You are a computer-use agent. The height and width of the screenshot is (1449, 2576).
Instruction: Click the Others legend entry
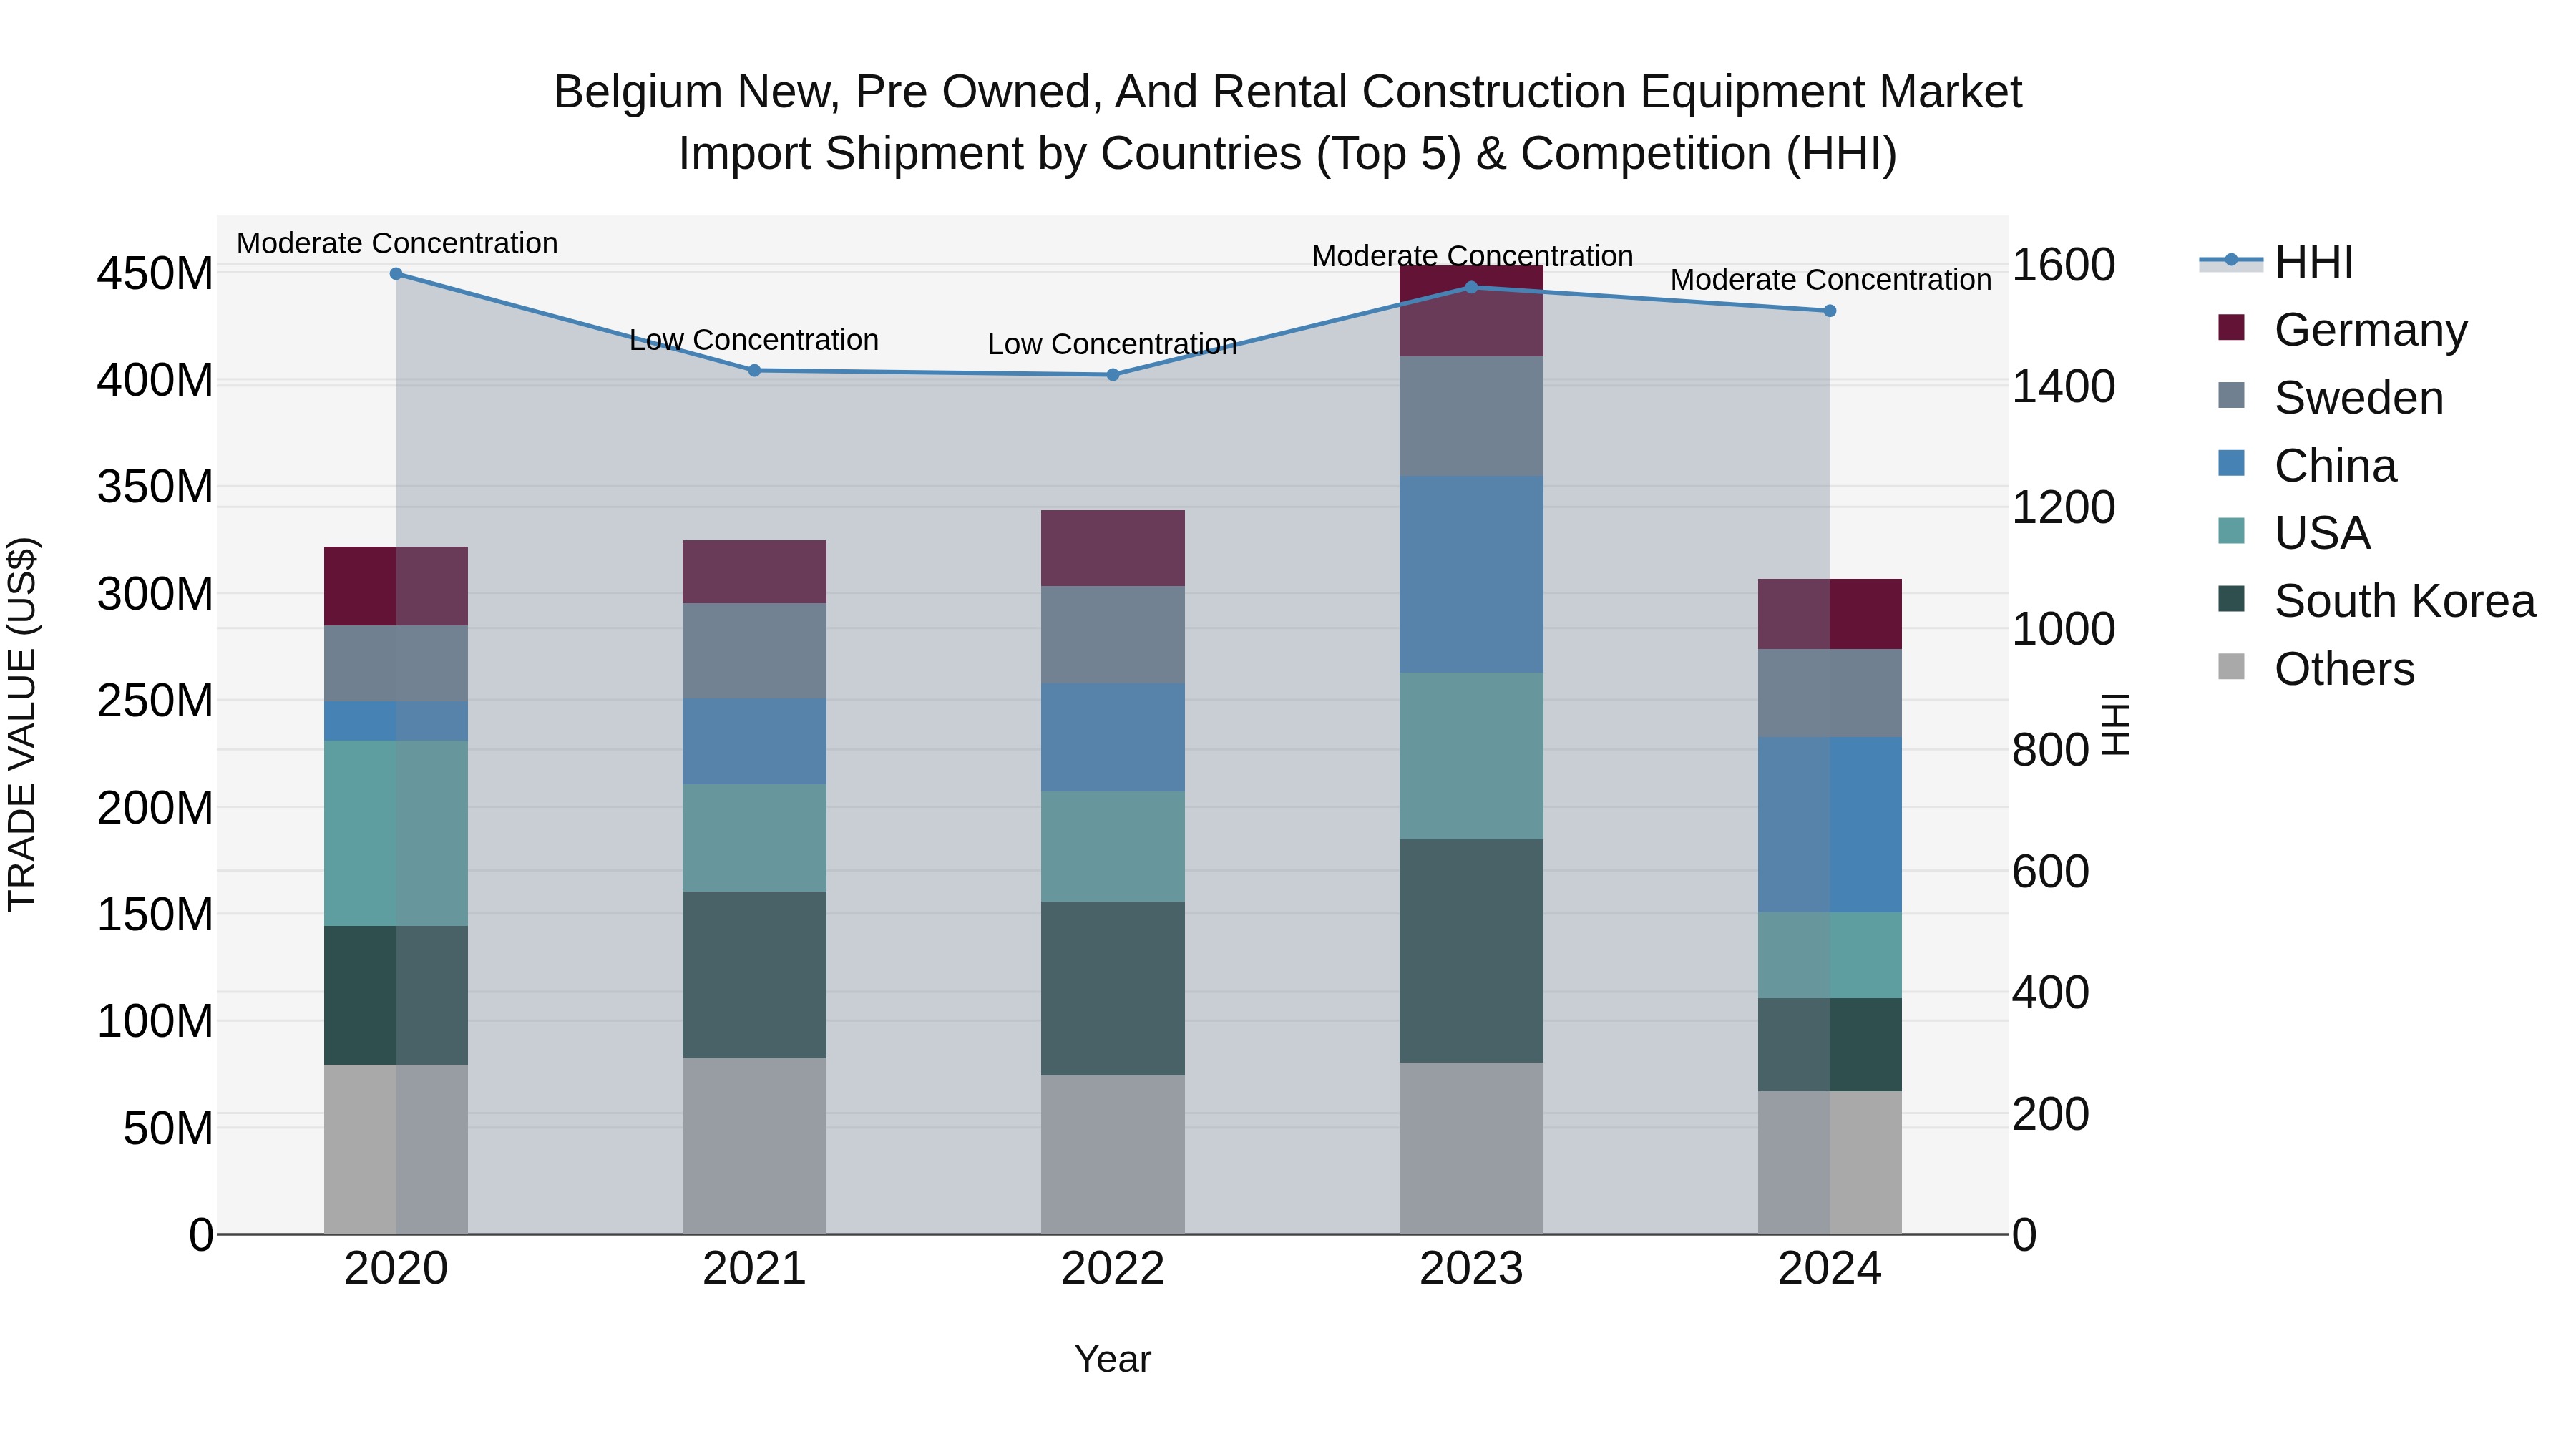tap(2316, 668)
